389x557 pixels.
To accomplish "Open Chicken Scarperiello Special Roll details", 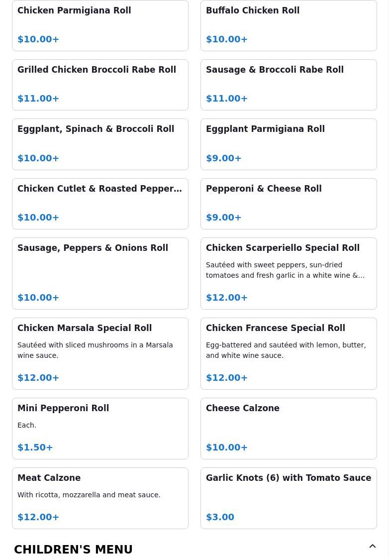I will 289,273.
